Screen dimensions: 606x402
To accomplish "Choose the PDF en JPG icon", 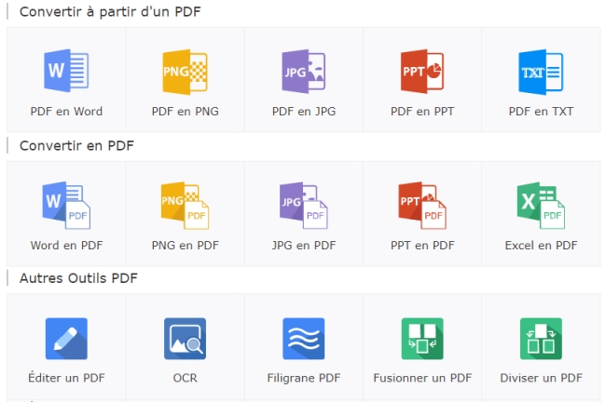I will 304,71.
